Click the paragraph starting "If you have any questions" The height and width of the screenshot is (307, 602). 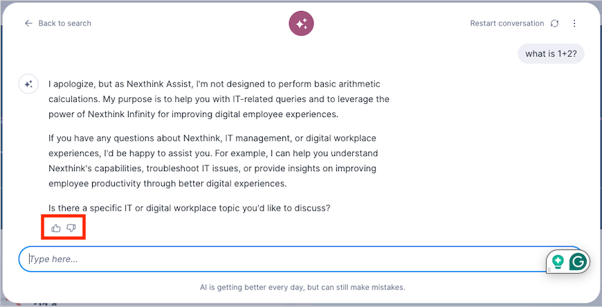215,168
